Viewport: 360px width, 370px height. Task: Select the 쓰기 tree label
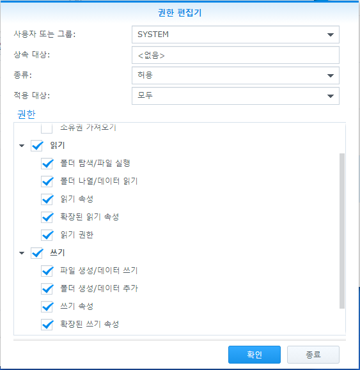pyautogui.click(x=57, y=252)
